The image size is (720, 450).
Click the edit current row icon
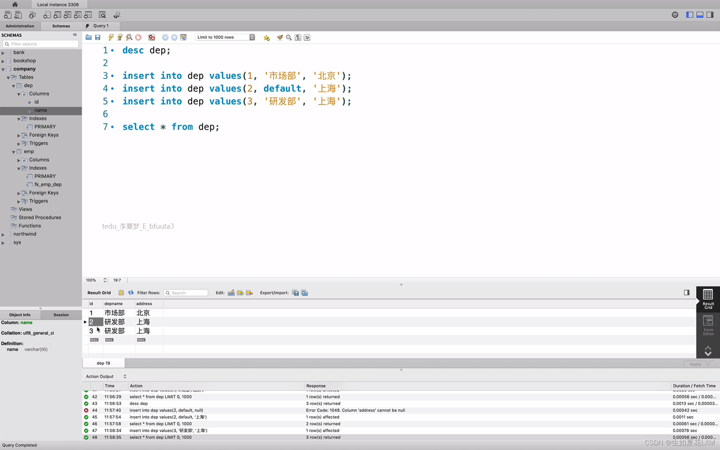click(231, 293)
